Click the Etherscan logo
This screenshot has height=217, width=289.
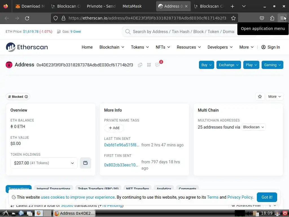point(27,47)
